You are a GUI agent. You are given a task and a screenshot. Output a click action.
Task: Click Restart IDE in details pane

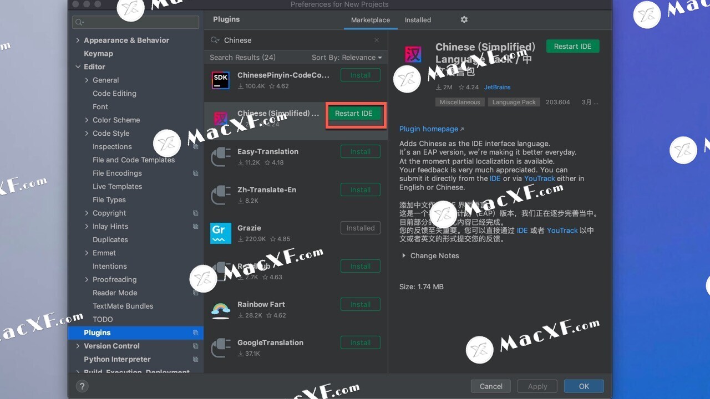click(573, 47)
